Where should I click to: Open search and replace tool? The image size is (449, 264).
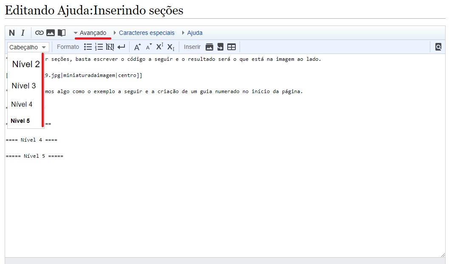[x=438, y=47]
